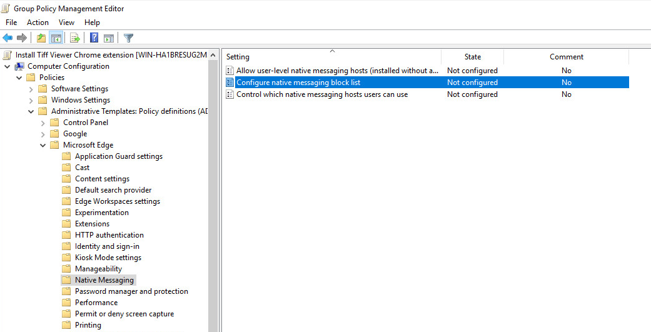Open the View menu
The height and width of the screenshot is (332, 651).
click(66, 23)
